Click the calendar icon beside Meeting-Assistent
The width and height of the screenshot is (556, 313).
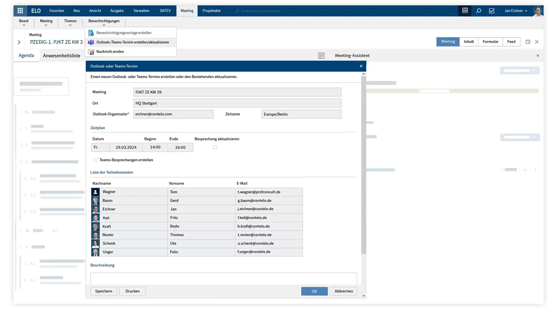tap(321, 56)
